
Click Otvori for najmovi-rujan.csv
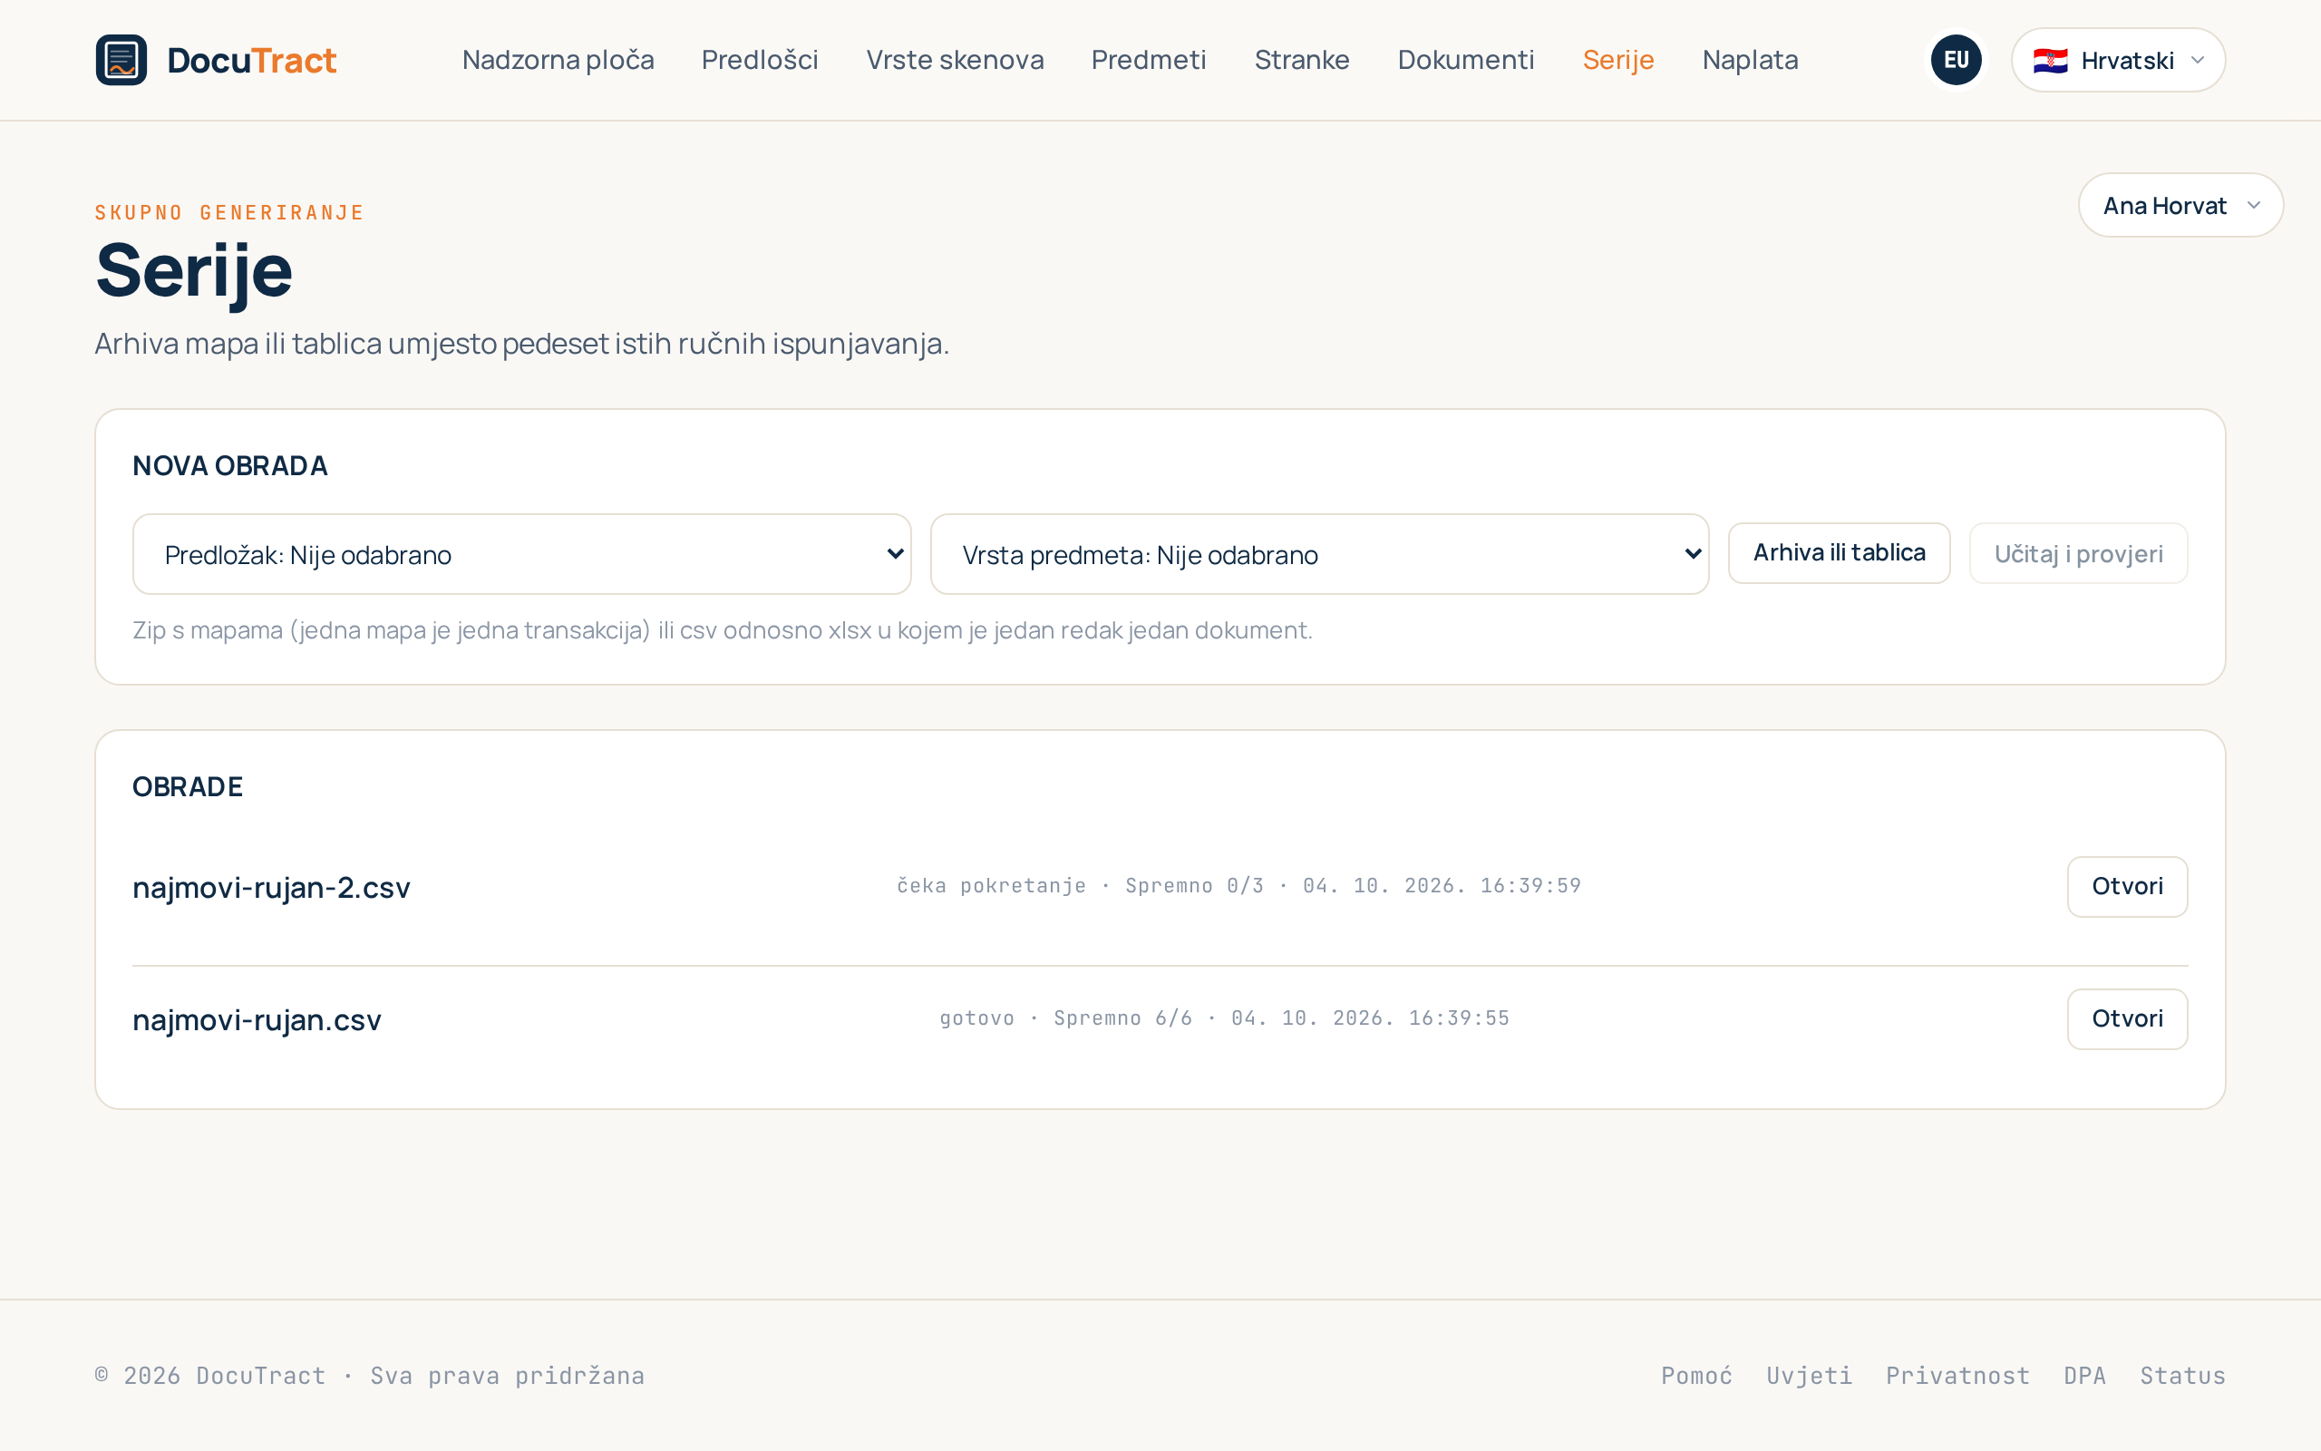pos(2126,1018)
